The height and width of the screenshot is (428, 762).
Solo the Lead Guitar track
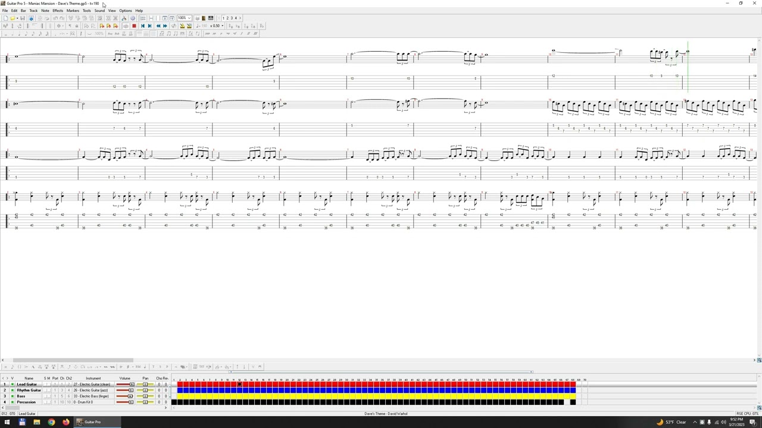click(x=45, y=384)
